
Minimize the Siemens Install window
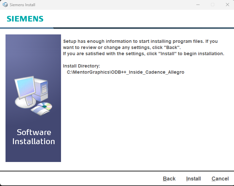[198, 5]
